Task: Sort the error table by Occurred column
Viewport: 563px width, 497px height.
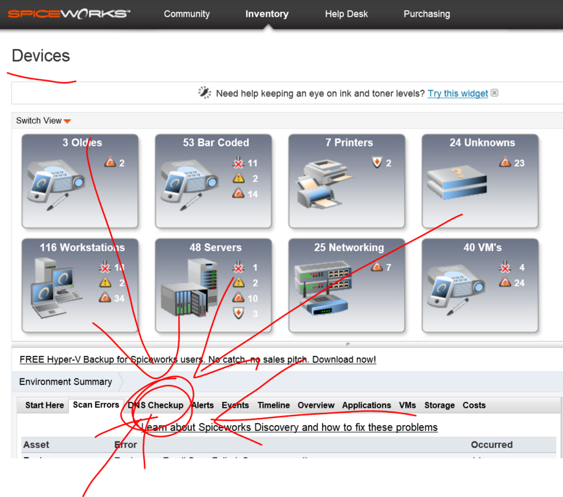Action: pos(492,445)
